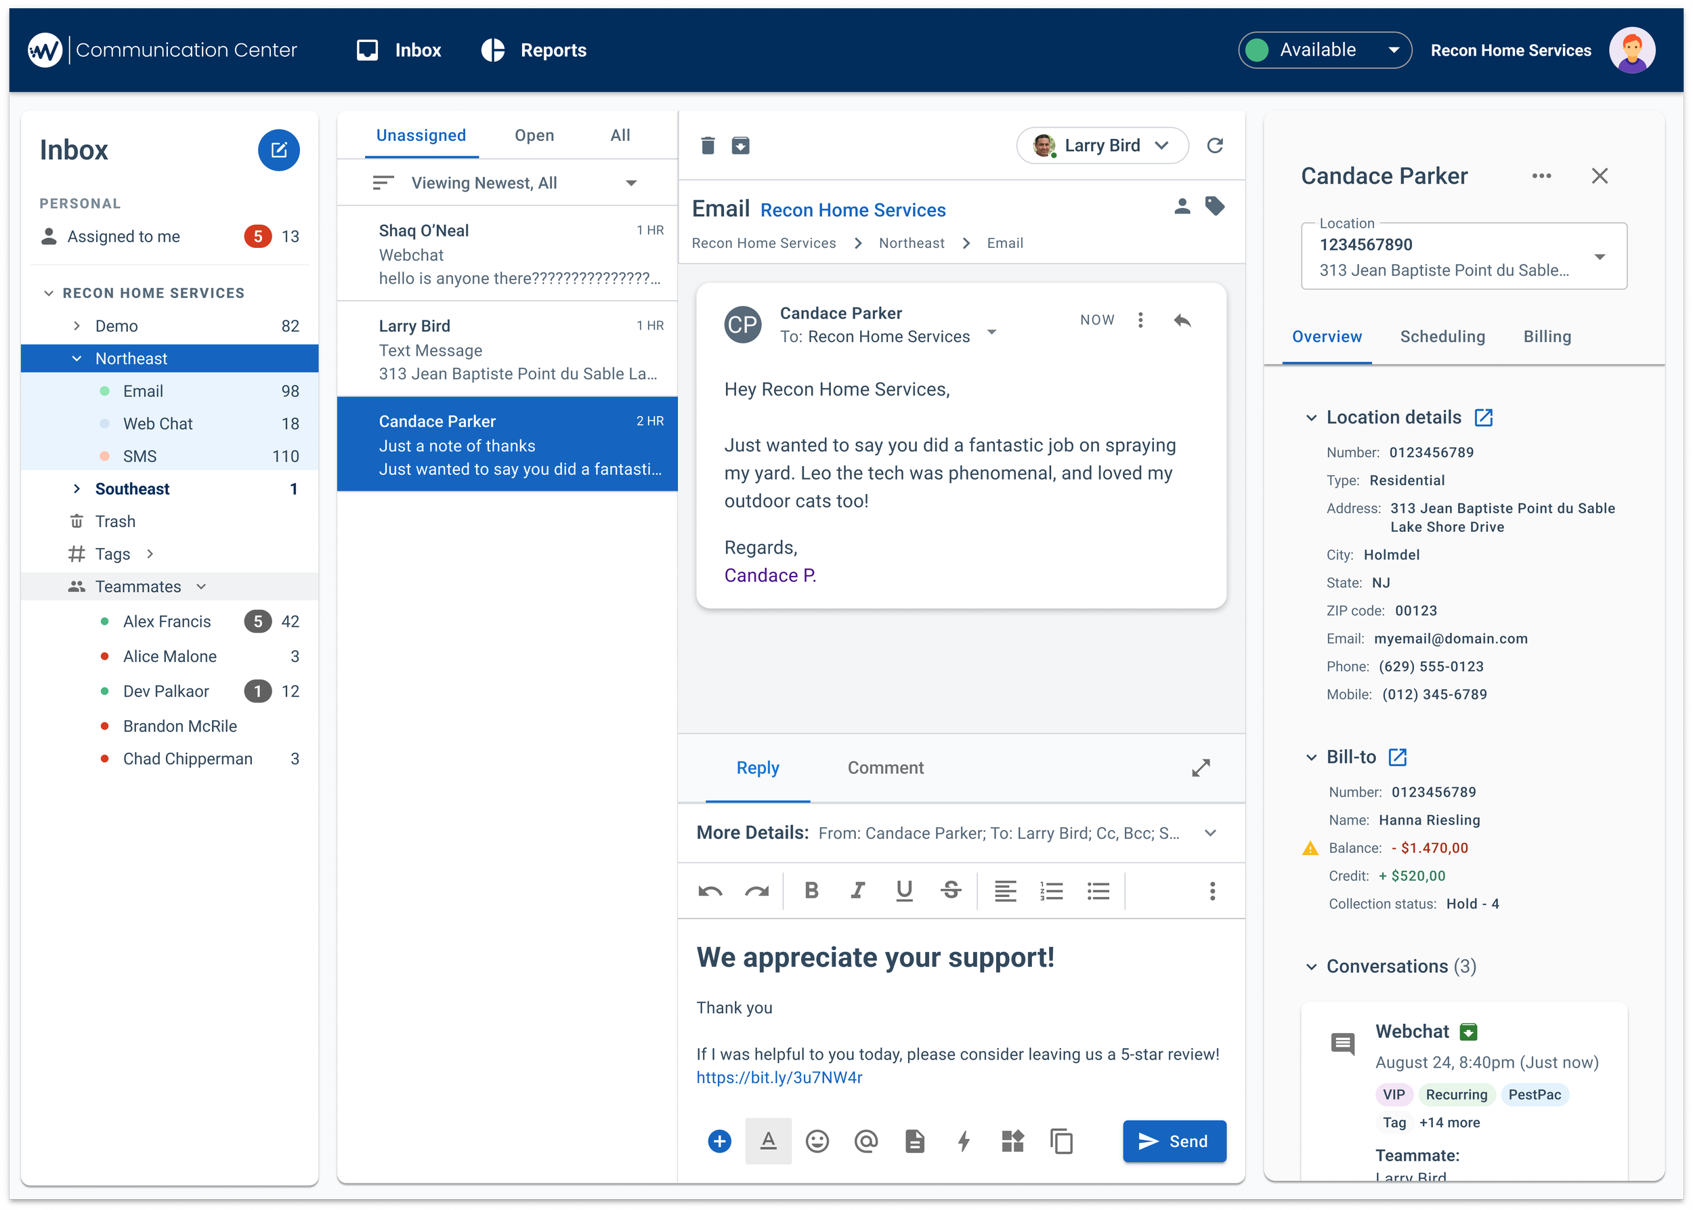Click the reply arrow on Candace's message
The width and height of the screenshot is (1693, 1210).
[x=1182, y=320]
